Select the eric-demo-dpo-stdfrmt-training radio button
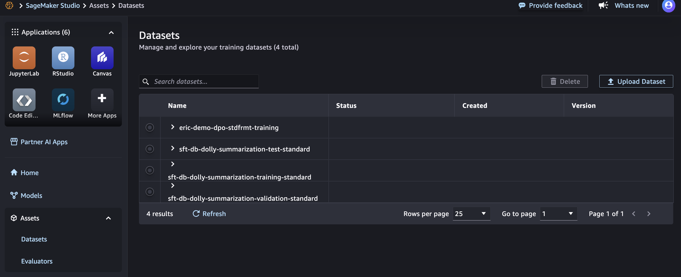Image resolution: width=681 pixels, height=277 pixels. pyautogui.click(x=150, y=127)
